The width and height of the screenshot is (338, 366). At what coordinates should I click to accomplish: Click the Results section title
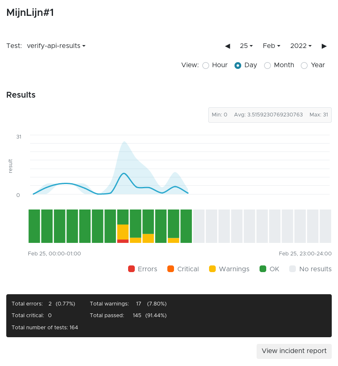(x=21, y=95)
